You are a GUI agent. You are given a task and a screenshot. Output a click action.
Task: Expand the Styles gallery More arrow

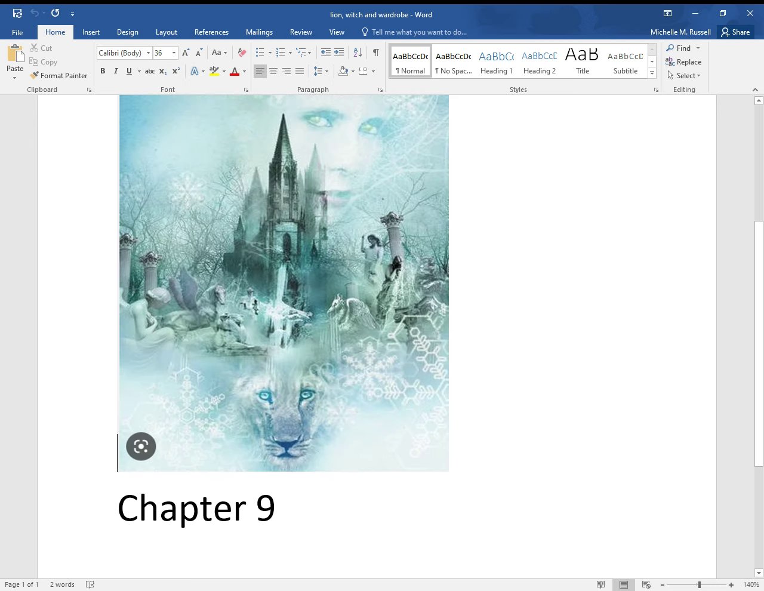click(x=652, y=73)
